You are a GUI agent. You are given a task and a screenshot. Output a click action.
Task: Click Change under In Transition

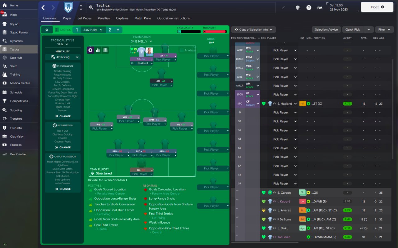(63, 148)
